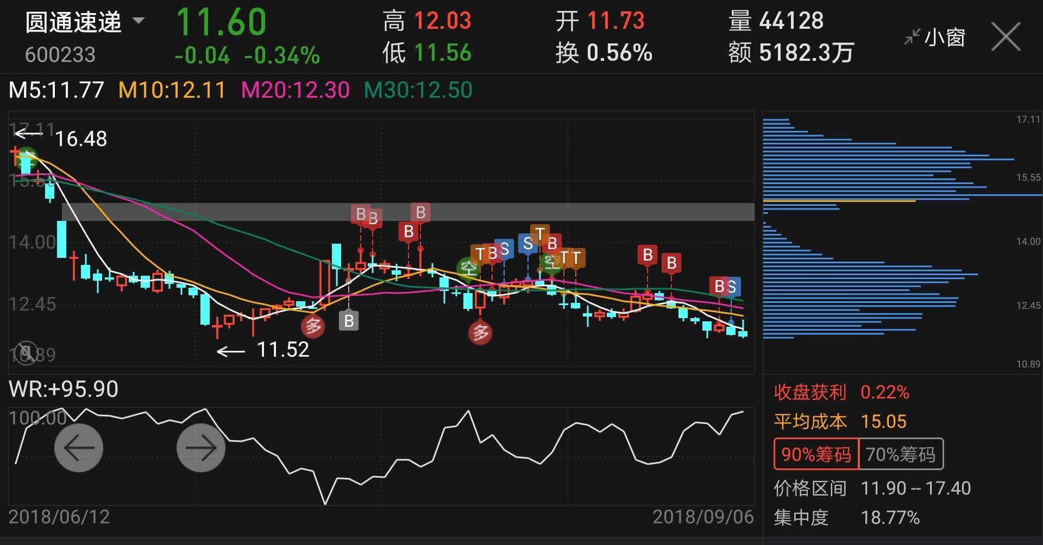Click the end date 2018/09/06

[x=703, y=516]
